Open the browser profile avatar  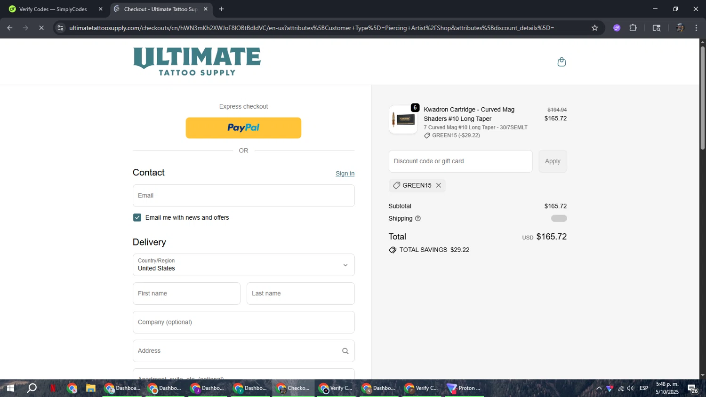pos(680,28)
